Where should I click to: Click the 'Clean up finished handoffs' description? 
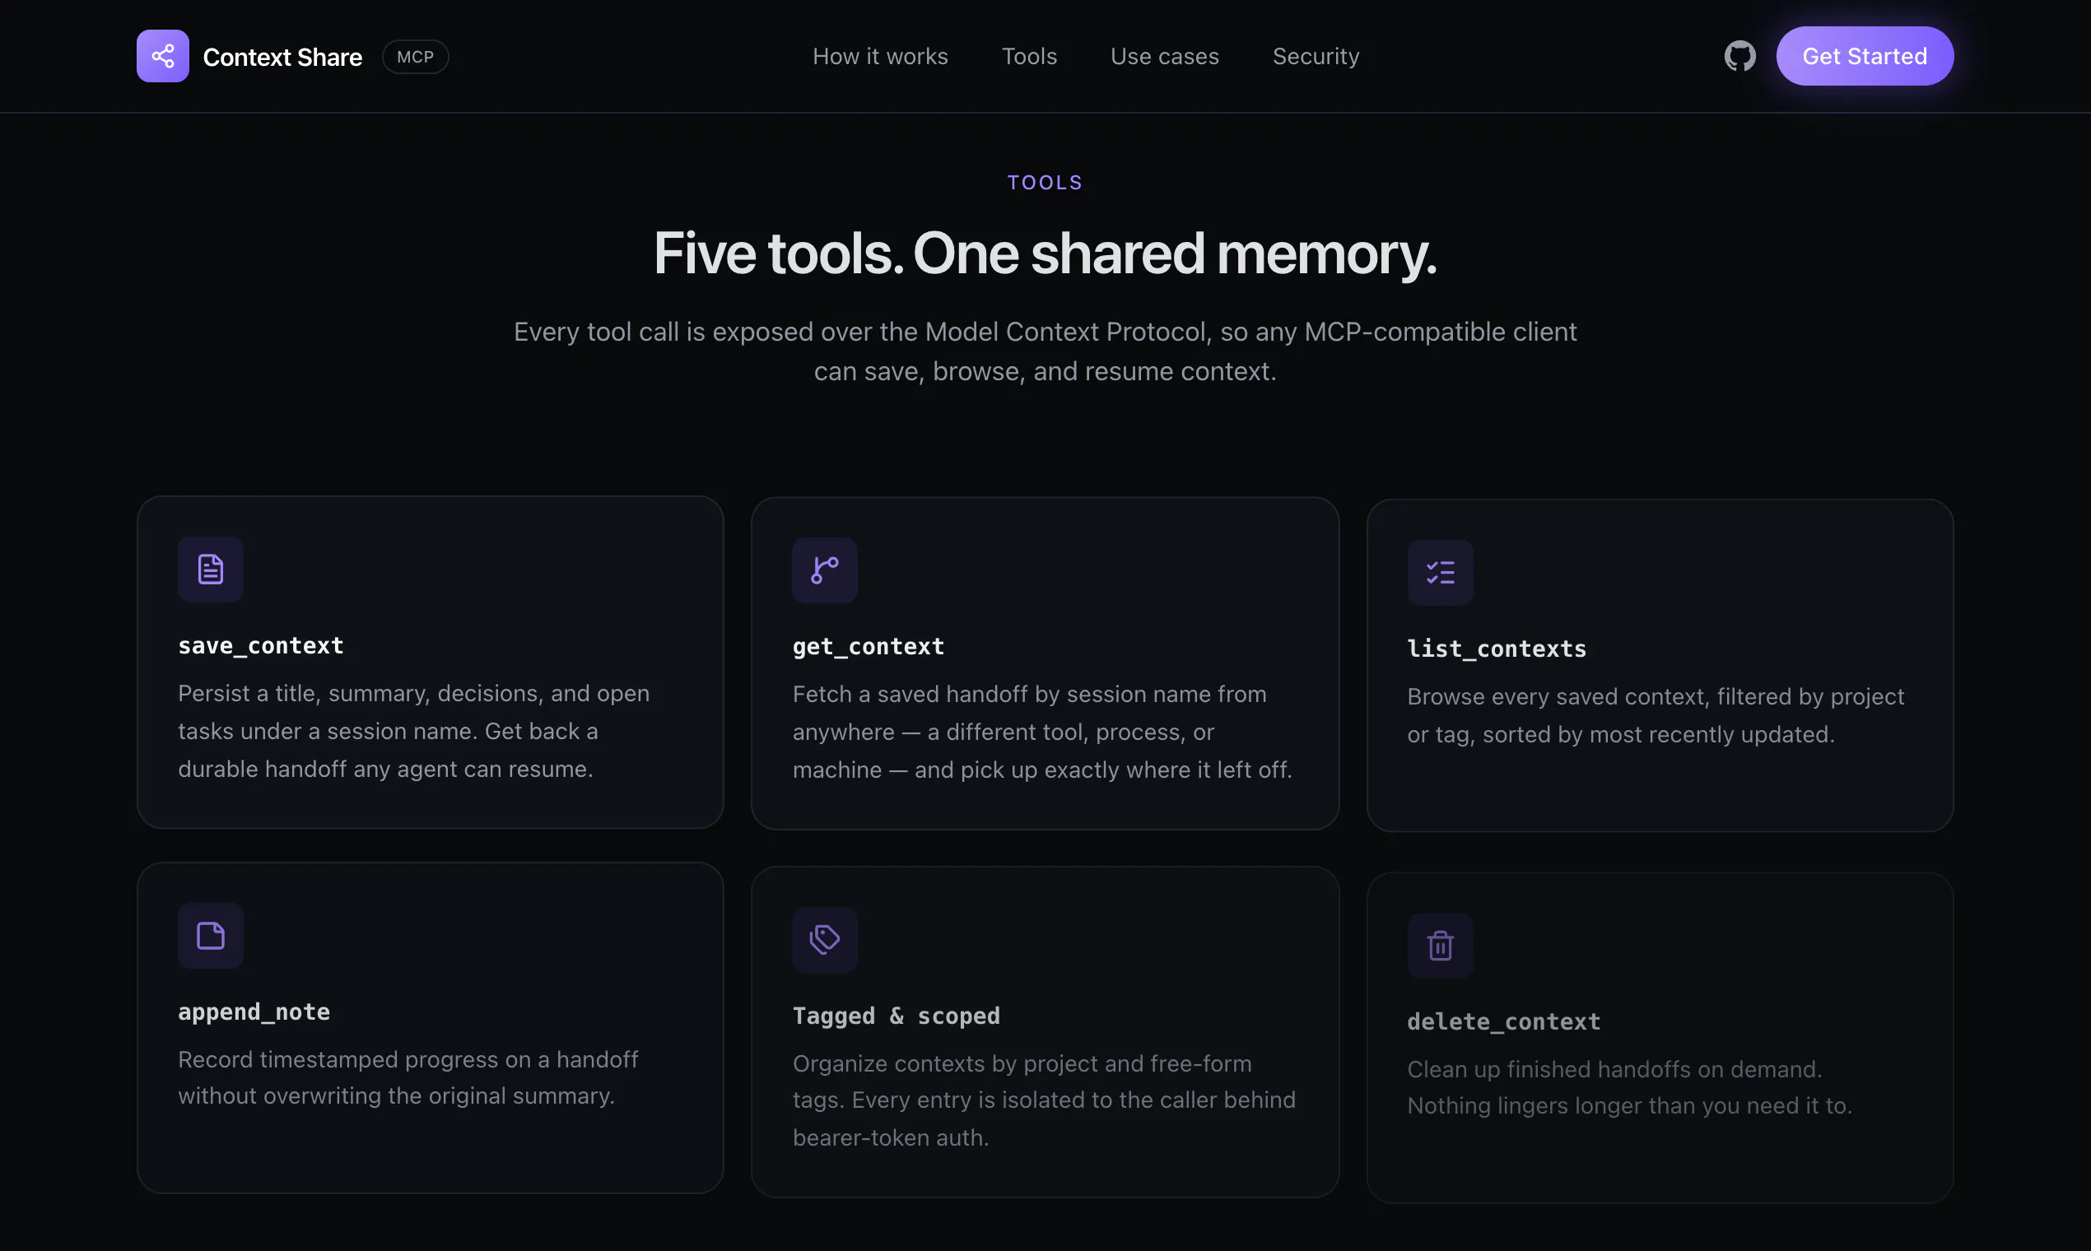point(1629,1087)
